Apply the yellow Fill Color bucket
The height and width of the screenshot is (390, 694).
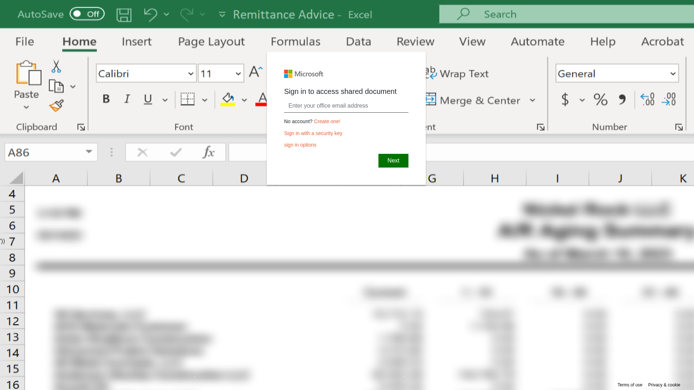click(228, 99)
